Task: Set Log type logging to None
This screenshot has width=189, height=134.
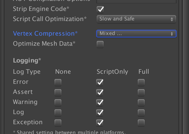Action: click(58, 113)
